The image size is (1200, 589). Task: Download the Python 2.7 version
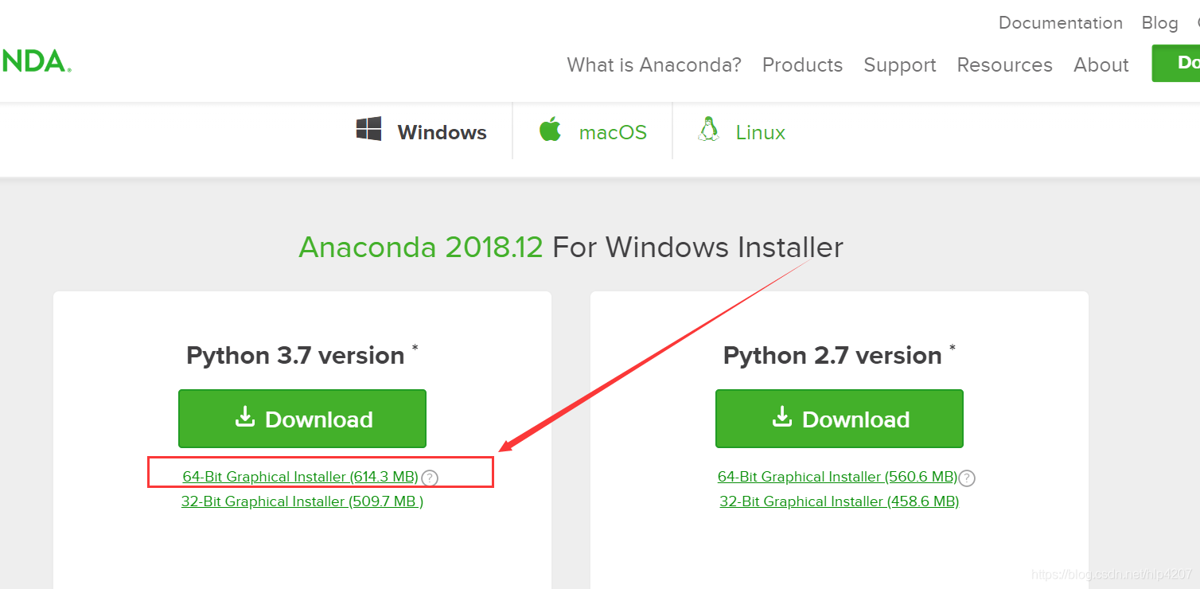coord(840,419)
